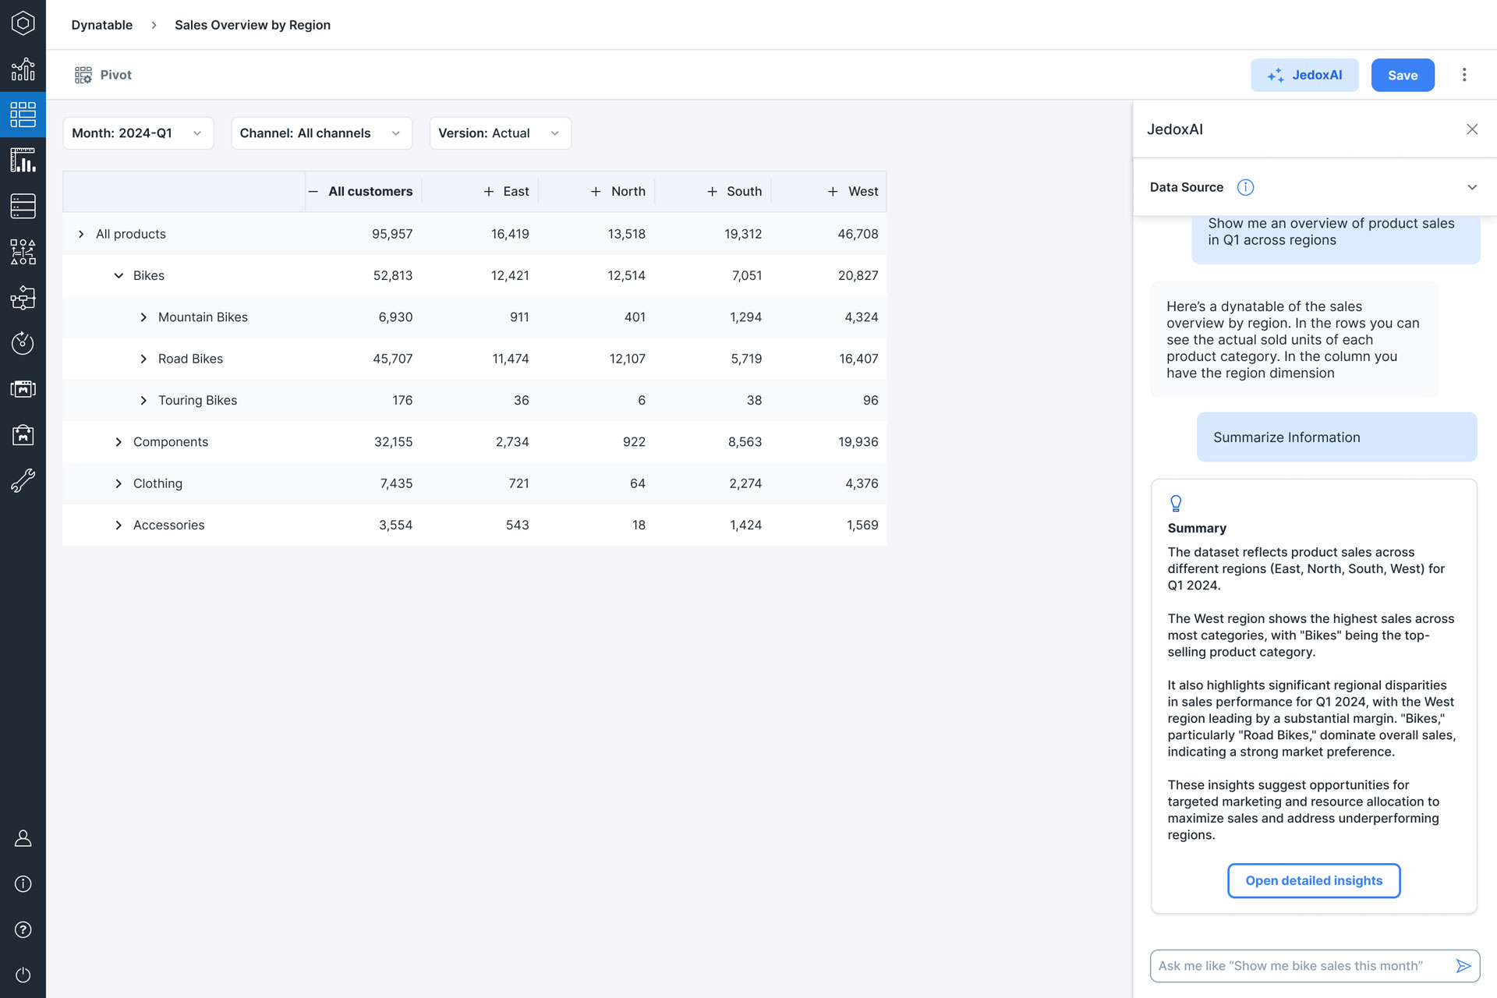Expand the Accessories row
This screenshot has height=998, width=1497.
(x=119, y=525)
